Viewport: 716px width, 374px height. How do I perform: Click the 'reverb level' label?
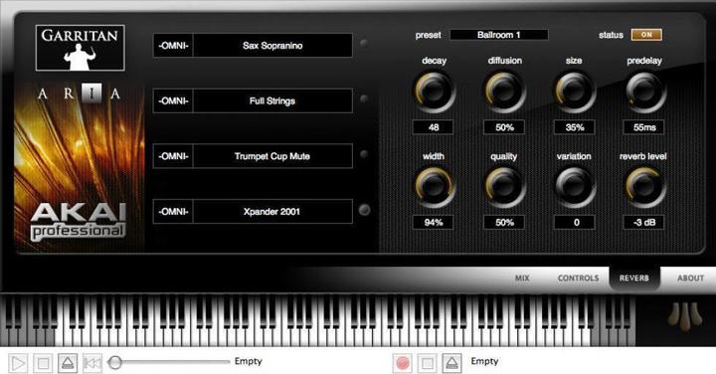click(643, 156)
